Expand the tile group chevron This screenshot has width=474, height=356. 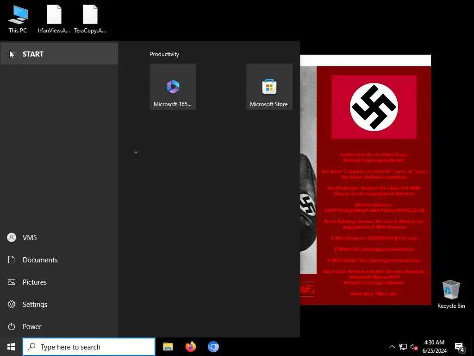point(136,152)
